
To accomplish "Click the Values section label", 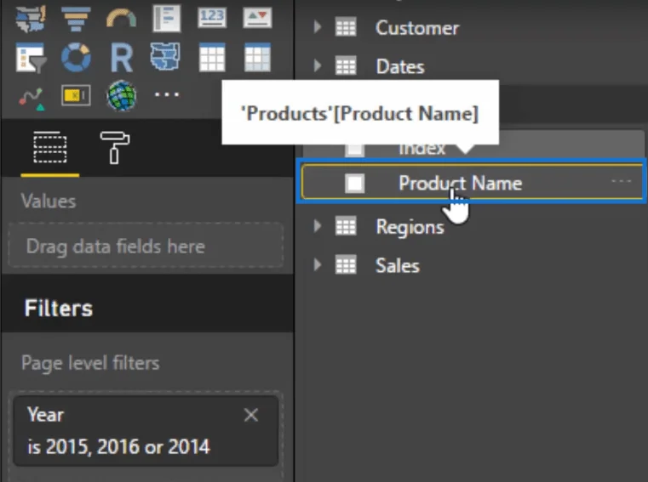I will pyautogui.click(x=49, y=201).
